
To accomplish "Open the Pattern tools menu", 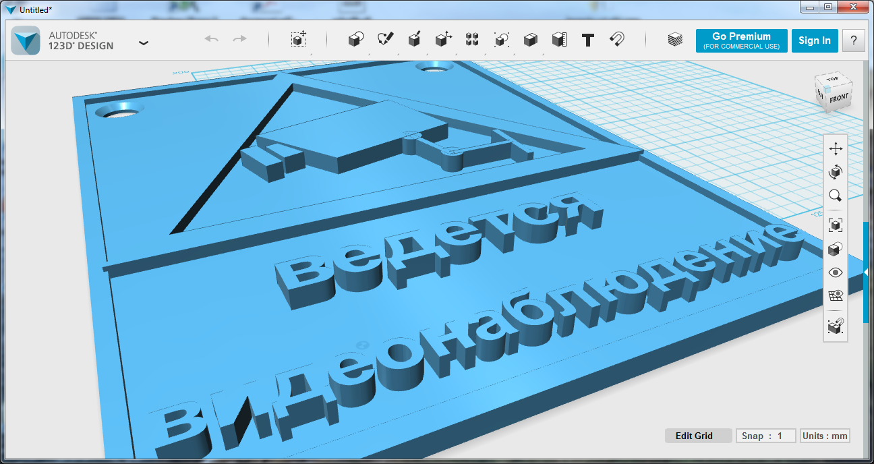I will [472, 39].
